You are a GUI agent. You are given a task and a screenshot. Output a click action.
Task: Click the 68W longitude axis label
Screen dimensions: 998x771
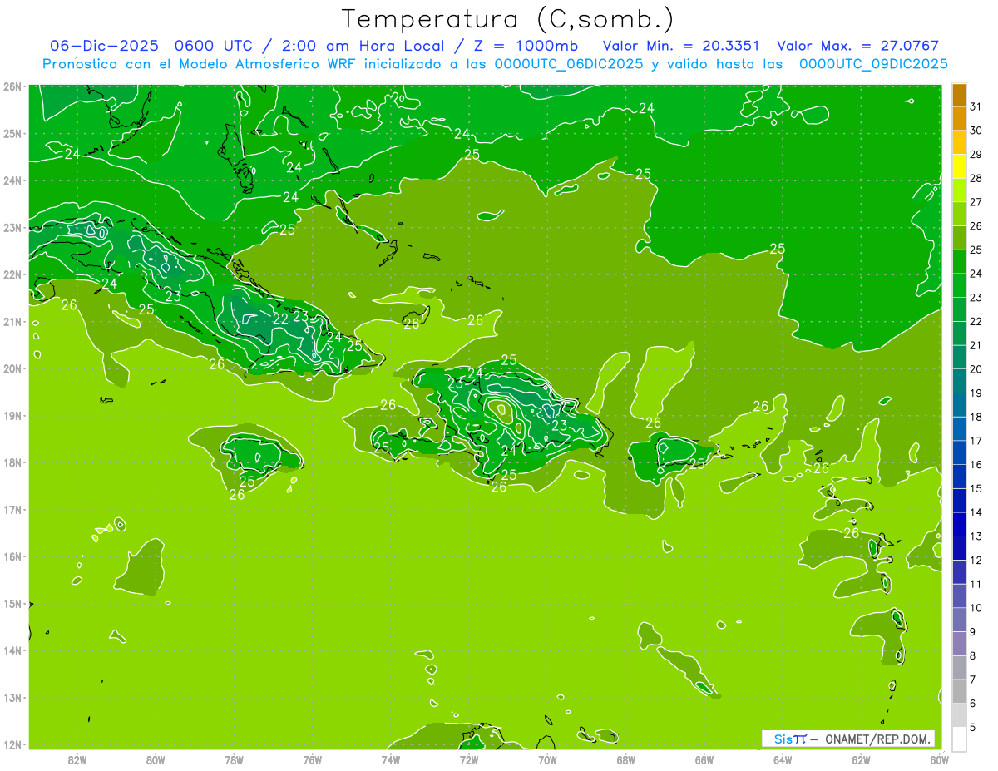[x=625, y=759]
